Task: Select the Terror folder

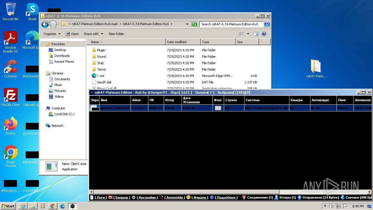Action: click(101, 69)
